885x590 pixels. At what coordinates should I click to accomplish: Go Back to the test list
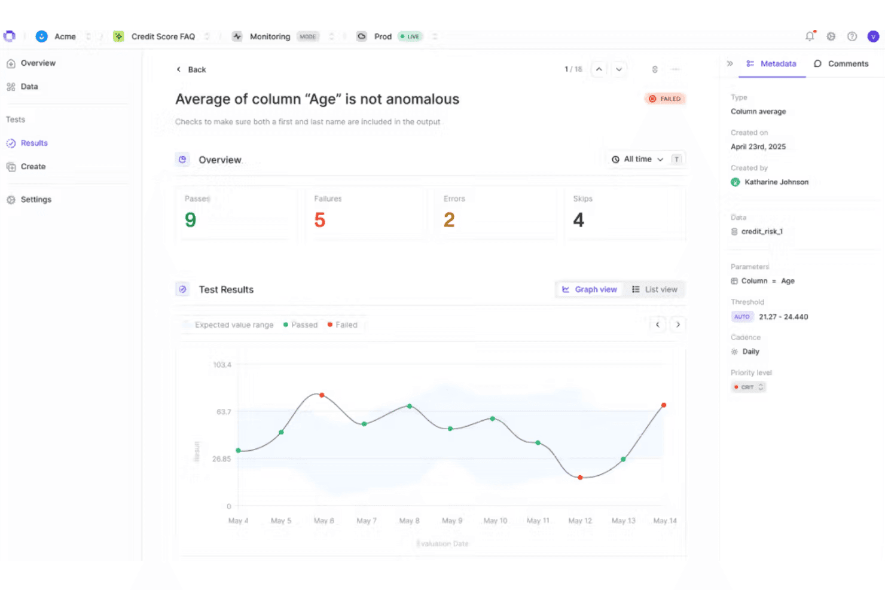[191, 69]
